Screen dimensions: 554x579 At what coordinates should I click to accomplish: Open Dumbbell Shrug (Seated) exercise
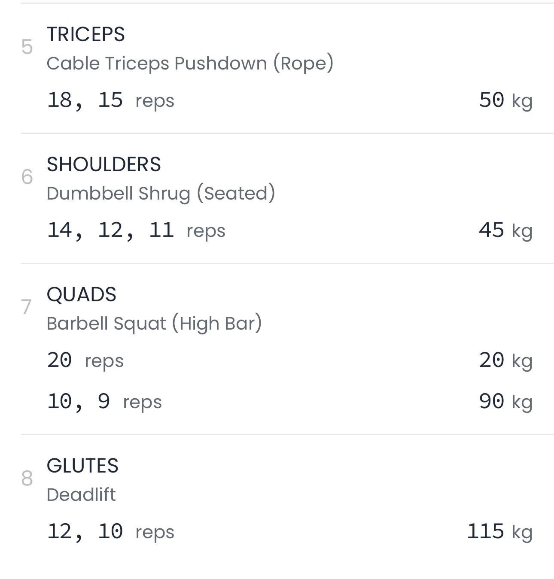[161, 194]
